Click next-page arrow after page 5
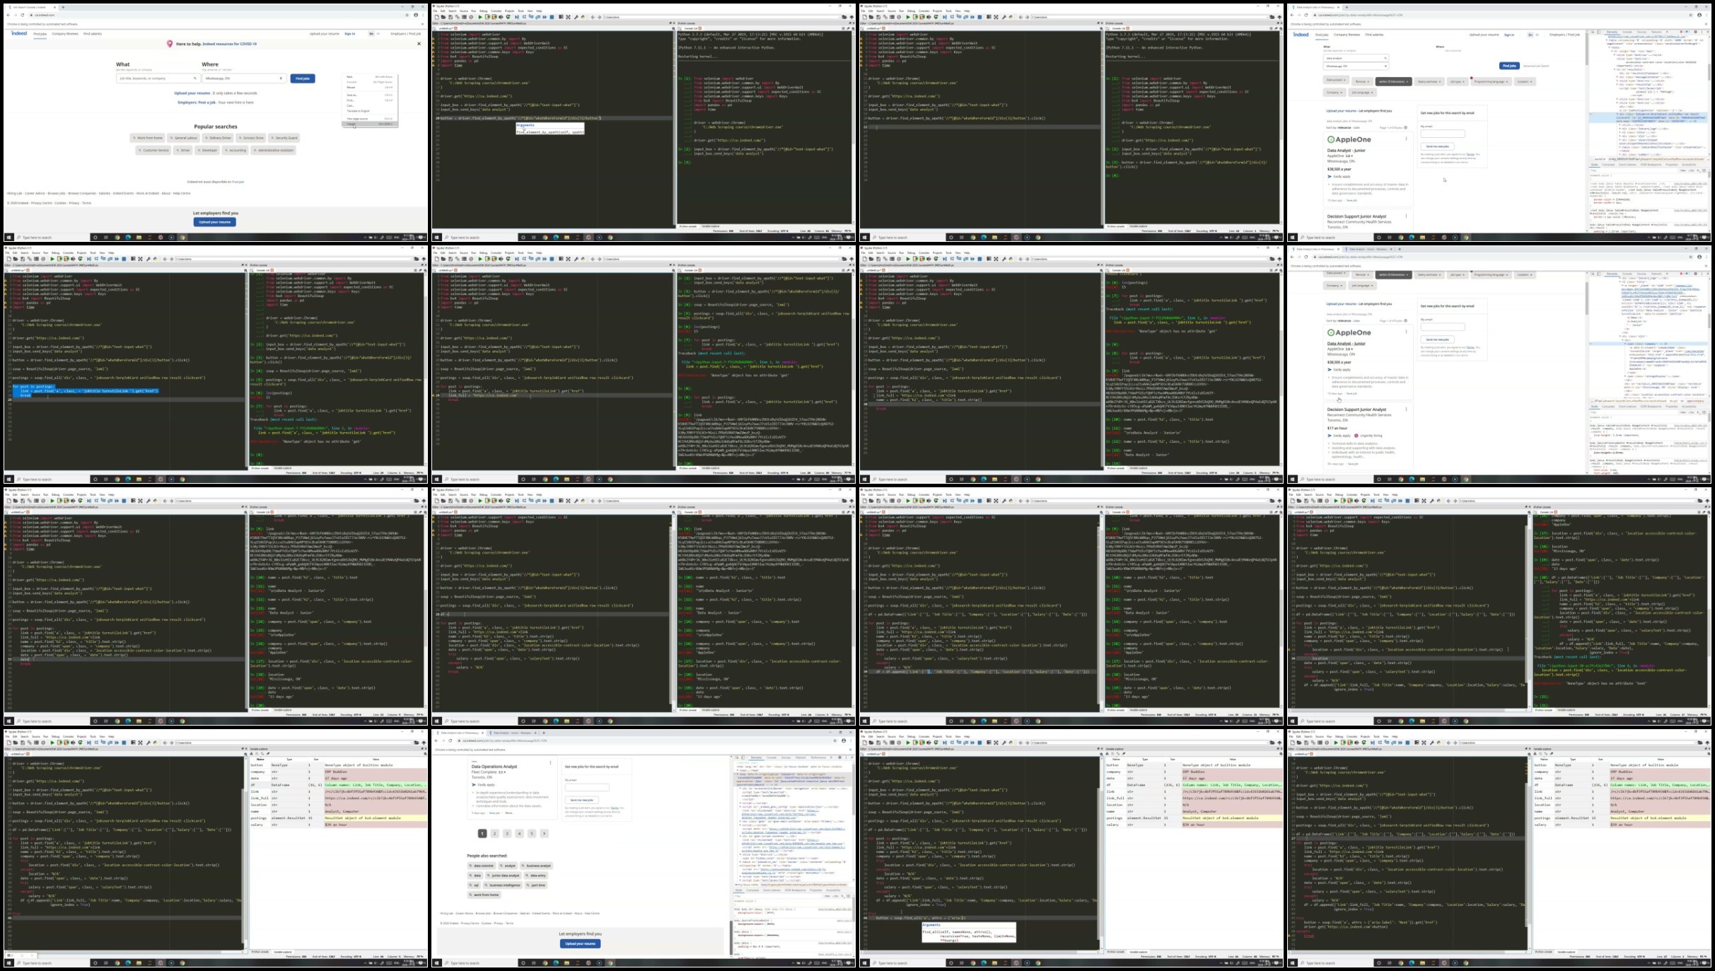 point(544,834)
